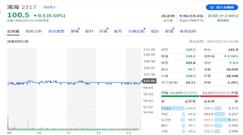Click bid price 99.6

192,131
